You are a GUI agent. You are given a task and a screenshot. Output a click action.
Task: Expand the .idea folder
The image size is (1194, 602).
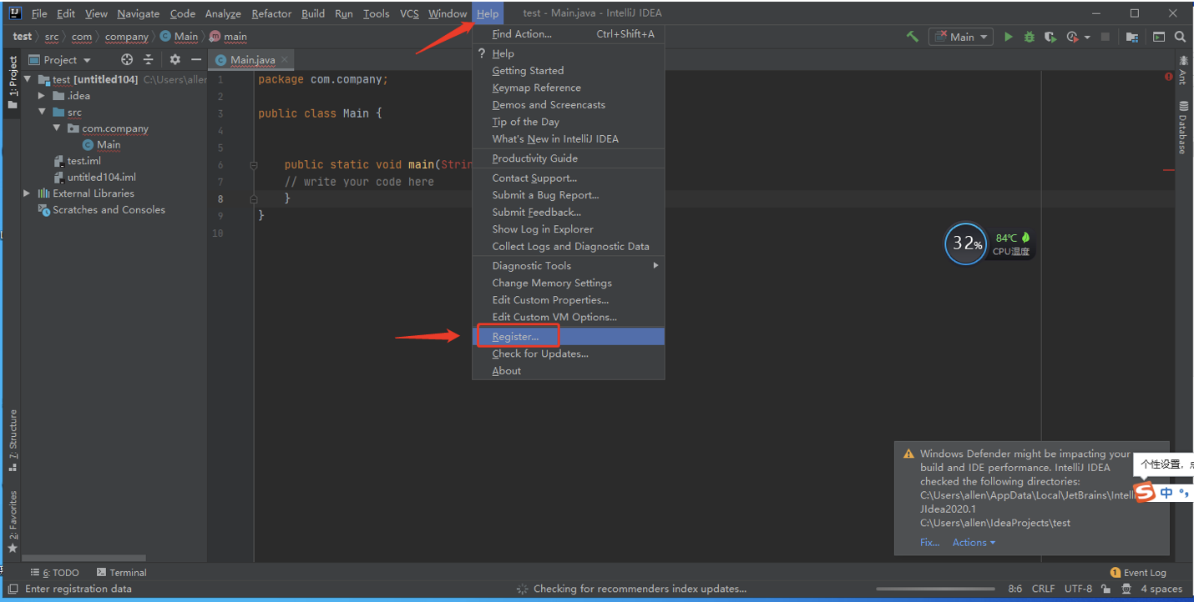coord(42,96)
